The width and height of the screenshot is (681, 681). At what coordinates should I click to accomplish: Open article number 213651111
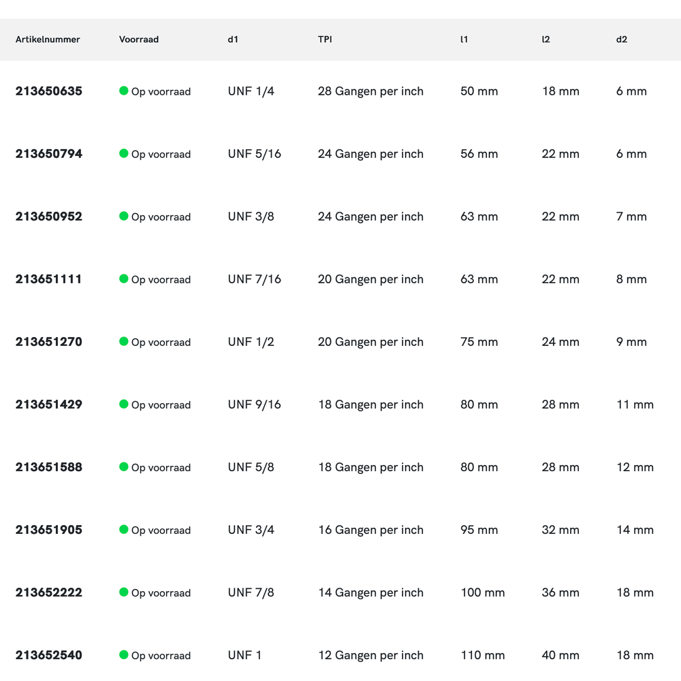49,279
